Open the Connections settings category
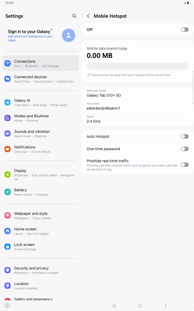194x311 pixels. [x=41, y=63]
